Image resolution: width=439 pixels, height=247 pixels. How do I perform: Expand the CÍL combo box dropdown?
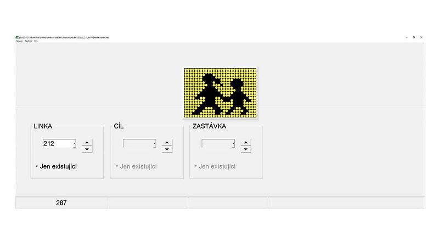155,144
